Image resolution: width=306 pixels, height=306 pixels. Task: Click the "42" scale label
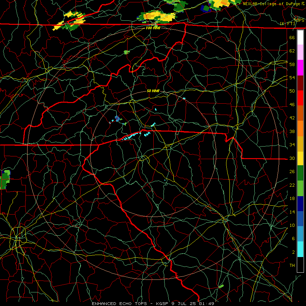292,118
